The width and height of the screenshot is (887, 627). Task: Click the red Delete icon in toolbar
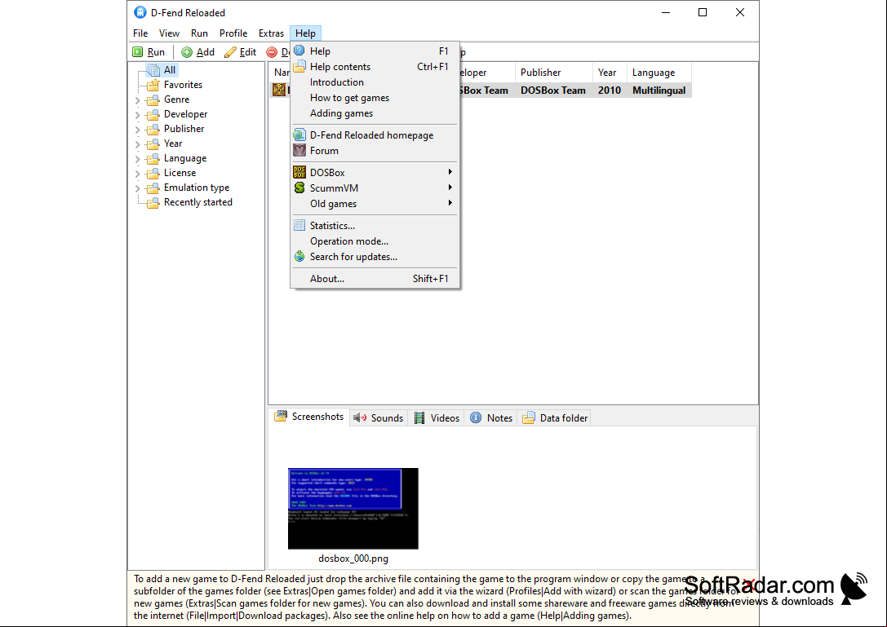pos(272,52)
